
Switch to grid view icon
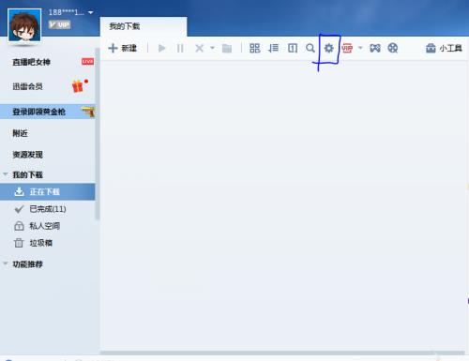pos(254,48)
